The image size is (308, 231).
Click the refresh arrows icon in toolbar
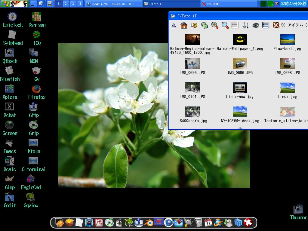[205, 26]
